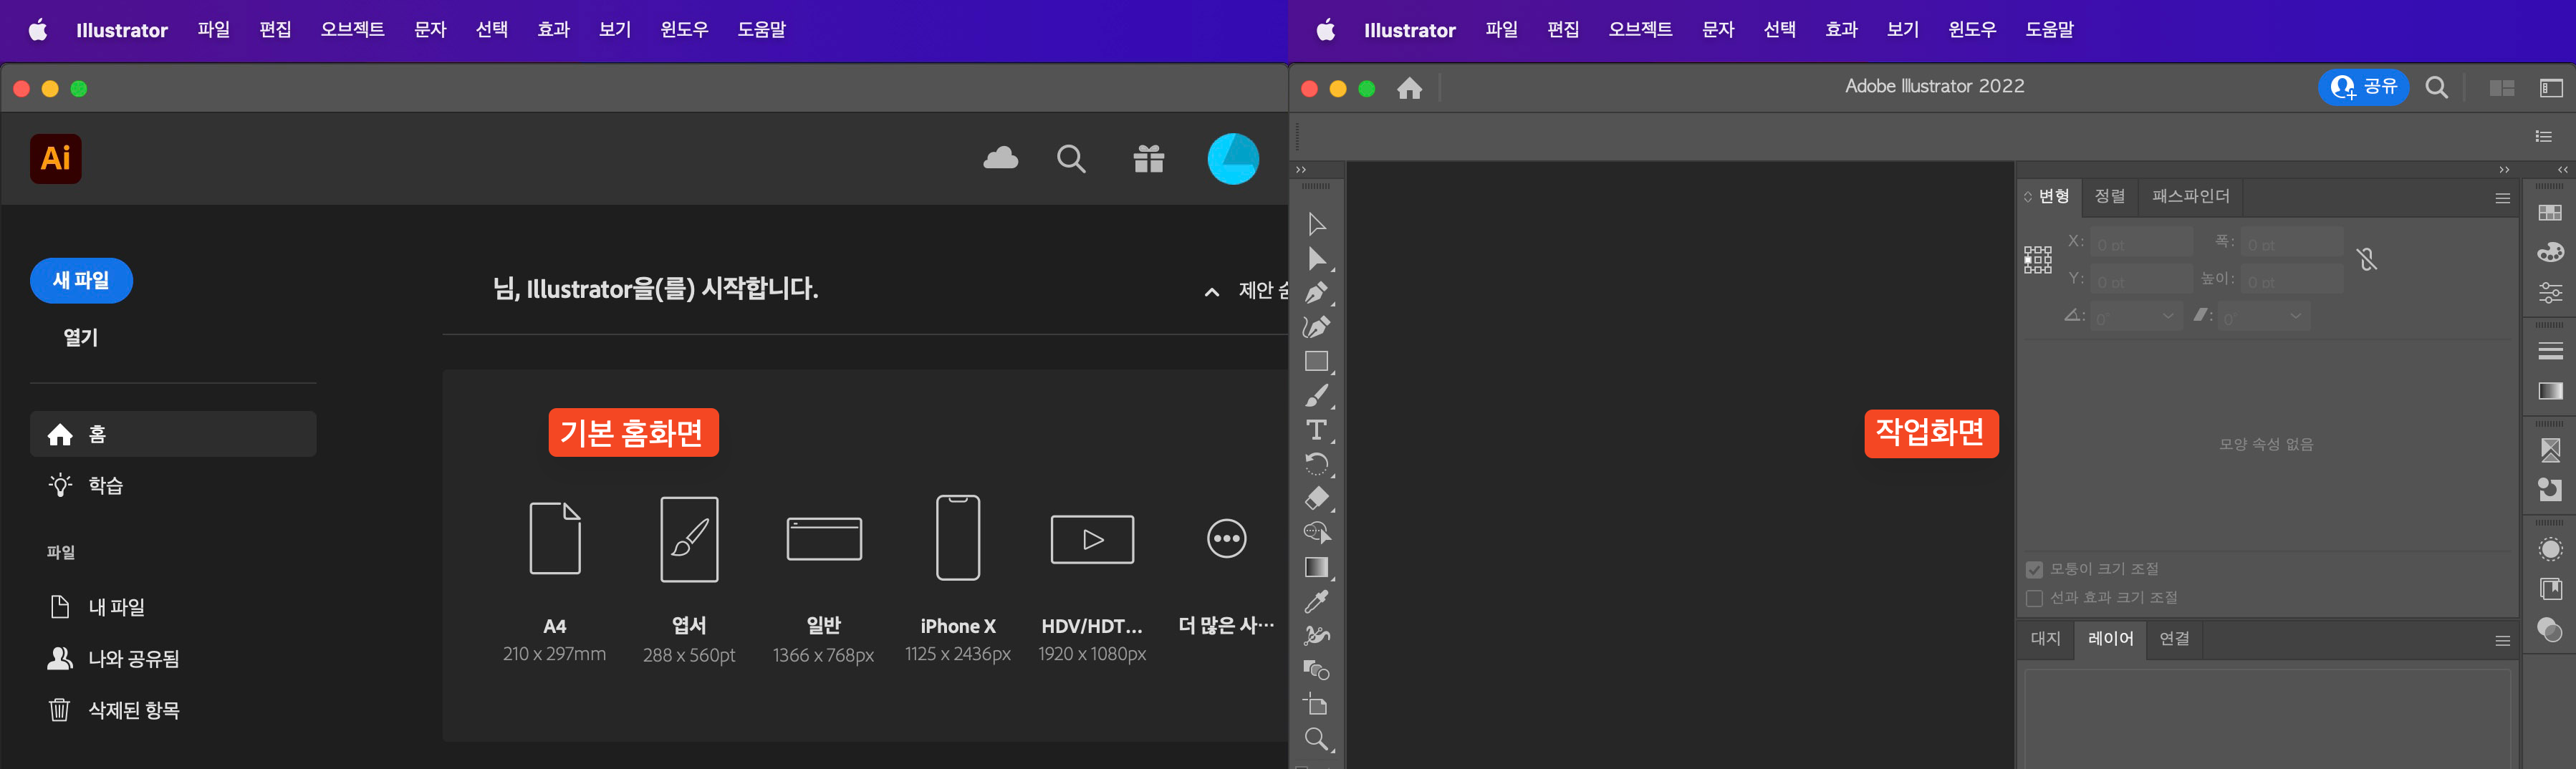The height and width of the screenshot is (769, 2576).
Task: Open the Layers panel options menu
Action: point(2502,641)
